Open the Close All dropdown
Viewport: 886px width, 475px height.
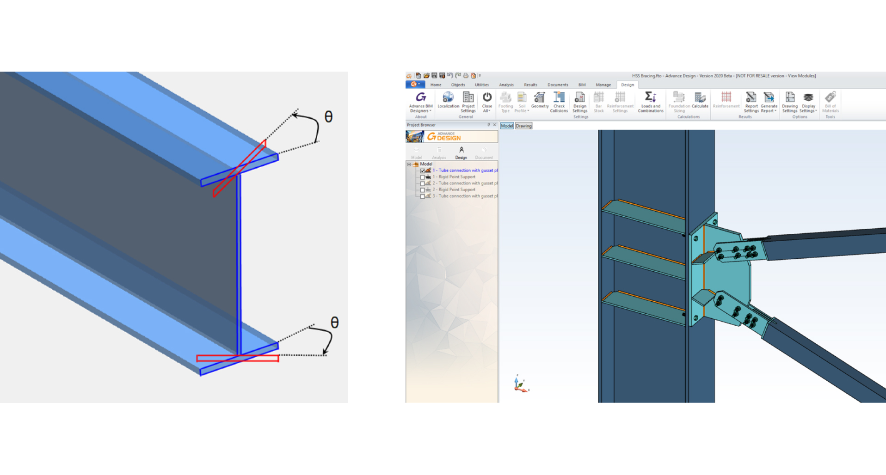point(487,111)
